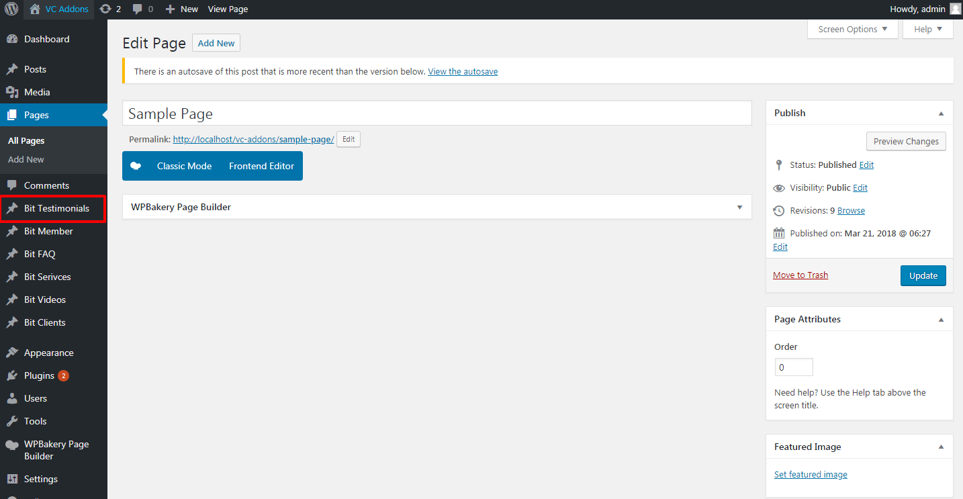Go to Plugins in the sidebar

[x=39, y=375]
